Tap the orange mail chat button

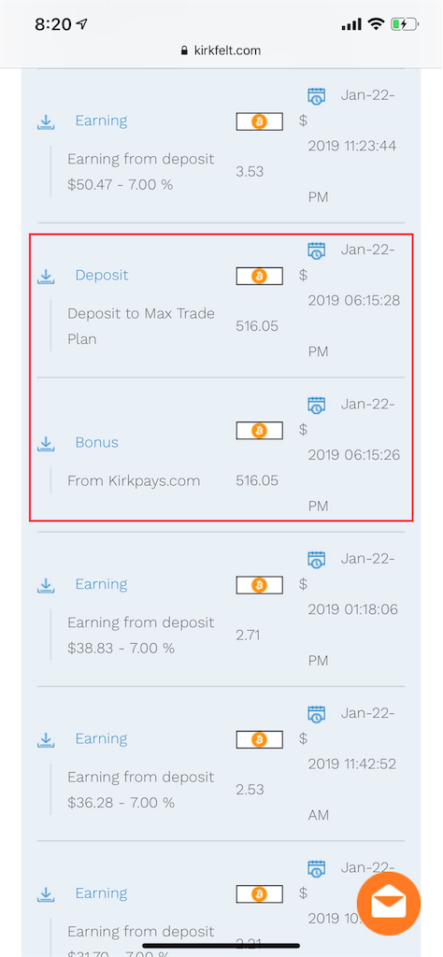(388, 904)
